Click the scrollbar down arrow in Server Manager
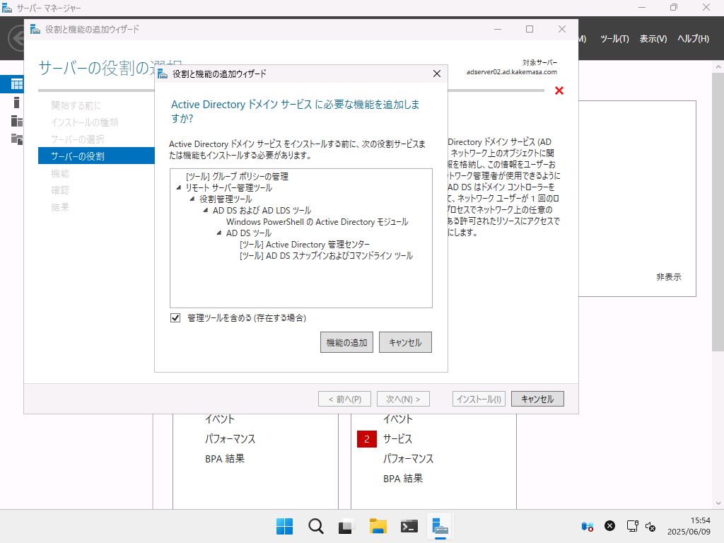 [x=718, y=503]
